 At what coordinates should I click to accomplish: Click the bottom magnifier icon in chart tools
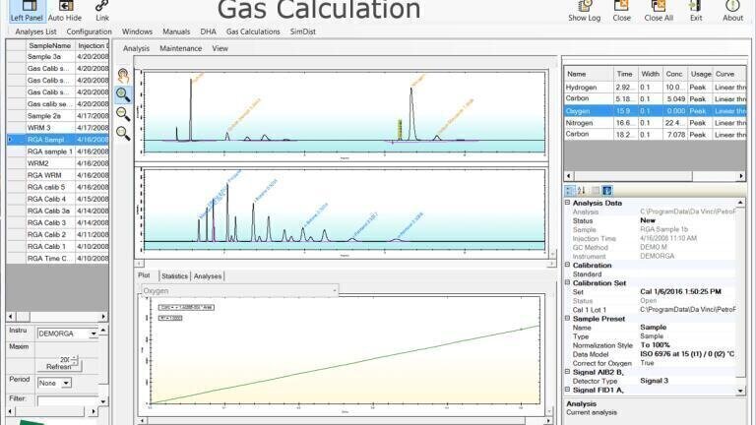[123, 133]
